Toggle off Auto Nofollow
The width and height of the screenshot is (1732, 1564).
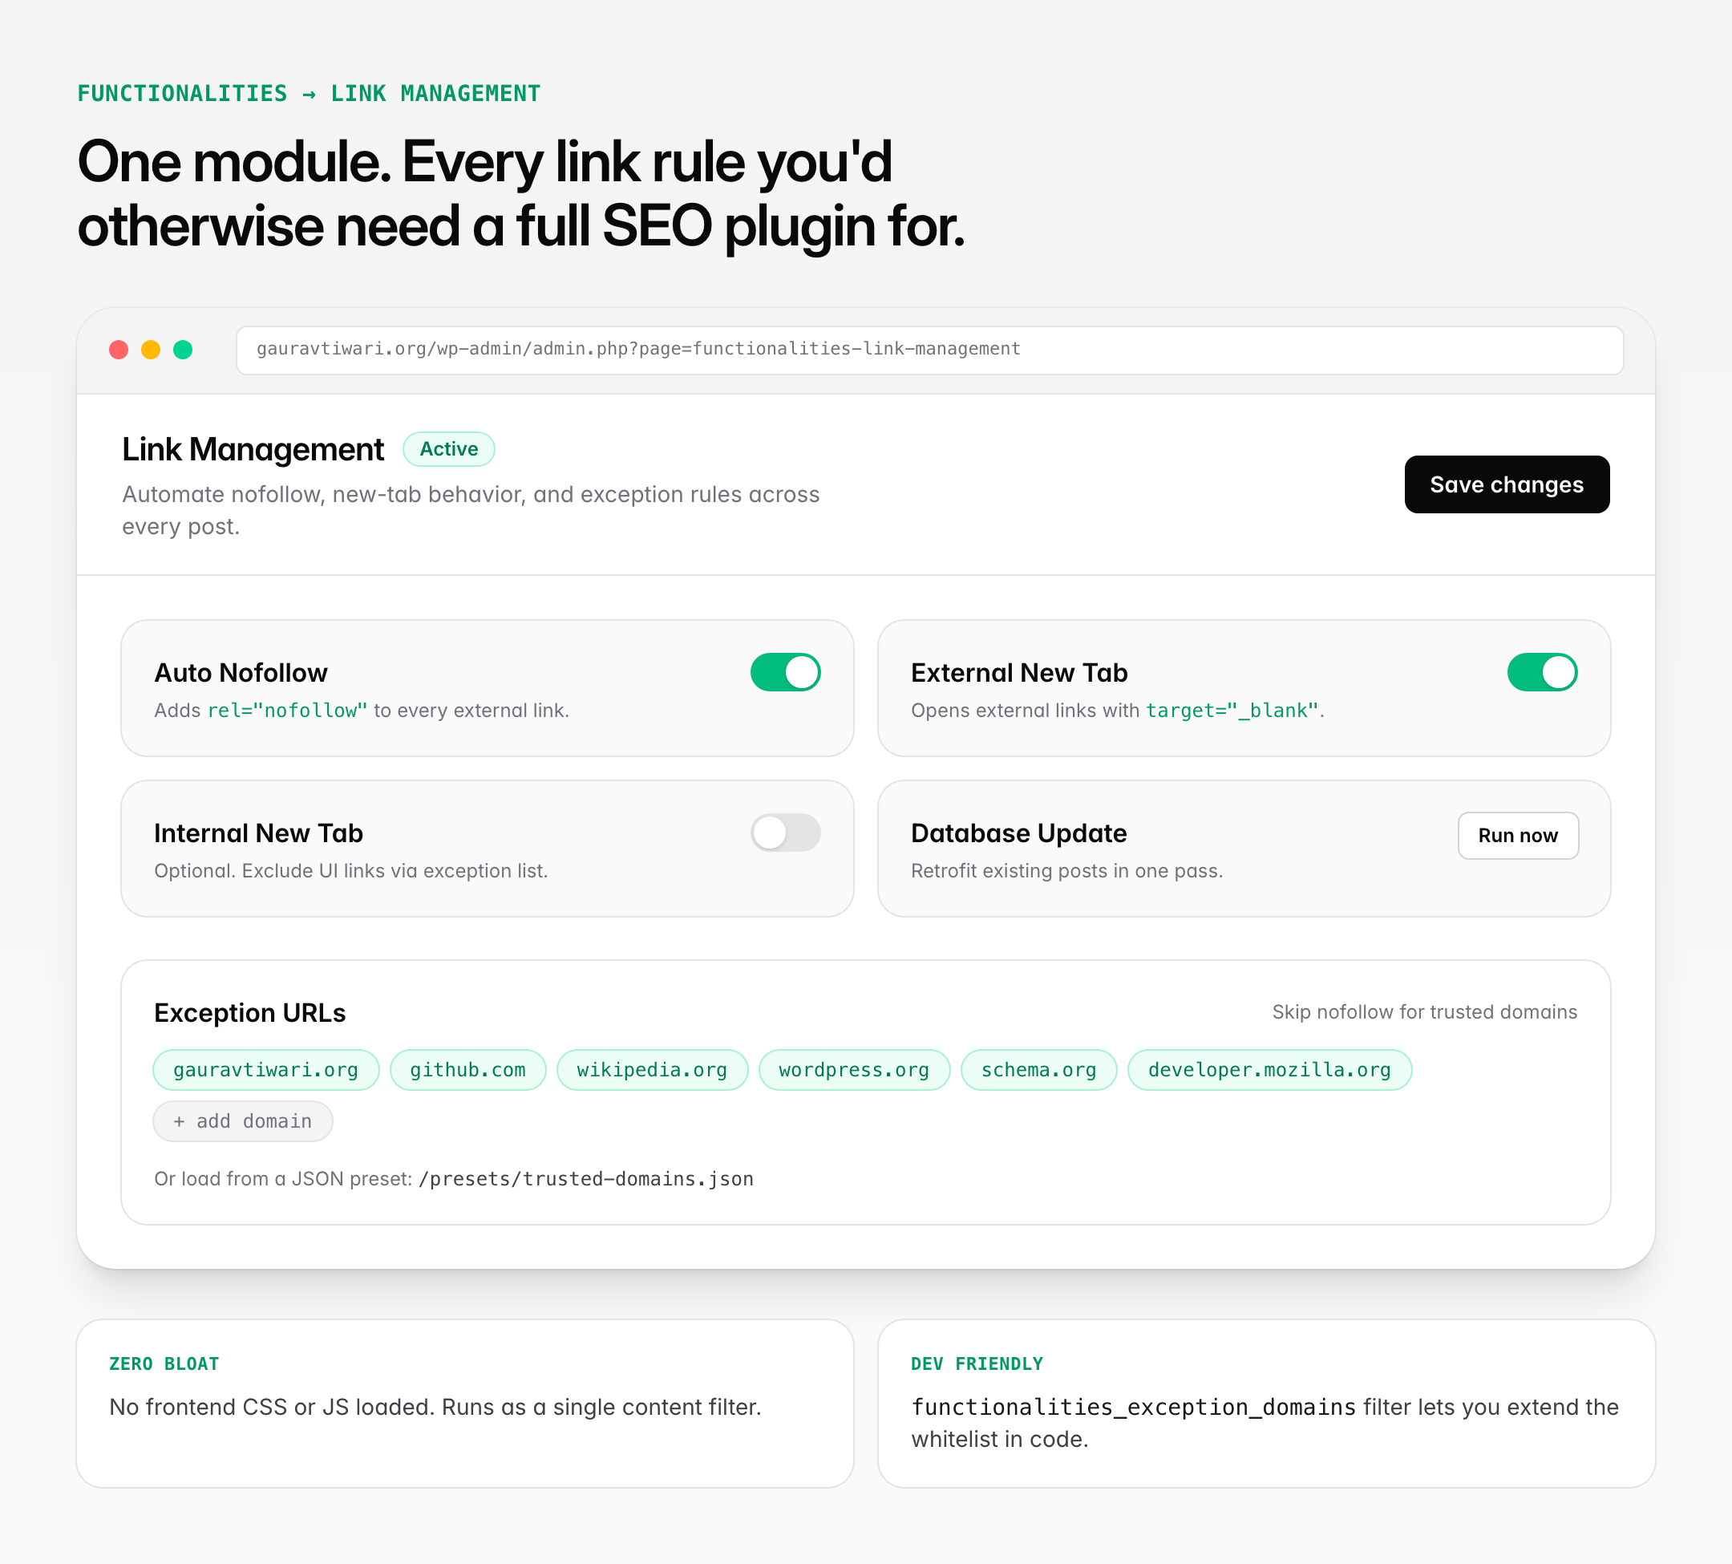click(x=784, y=672)
